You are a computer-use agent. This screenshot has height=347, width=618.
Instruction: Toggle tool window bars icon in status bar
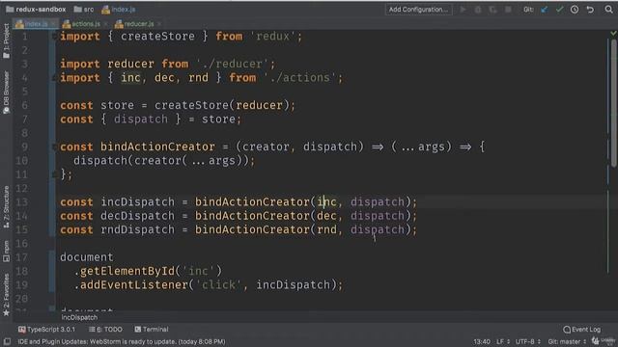(x=7, y=341)
